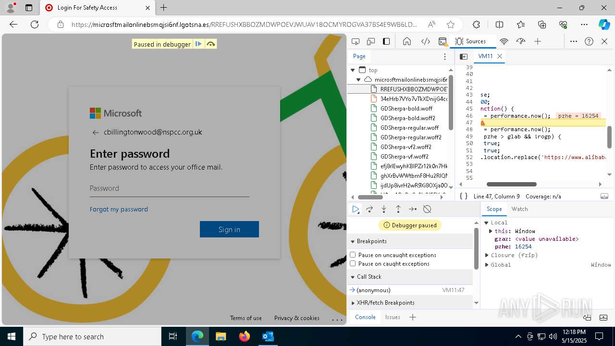Open the Page navigator more options menu
615x346 pixels.
pyautogui.click(x=445, y=56)
